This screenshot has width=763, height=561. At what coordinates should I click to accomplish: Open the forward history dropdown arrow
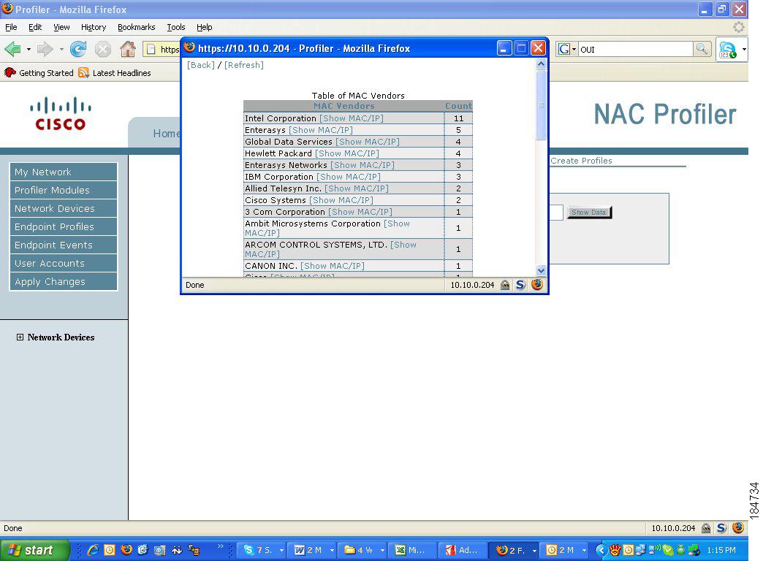pyautogui.click(x=61, y=49)
